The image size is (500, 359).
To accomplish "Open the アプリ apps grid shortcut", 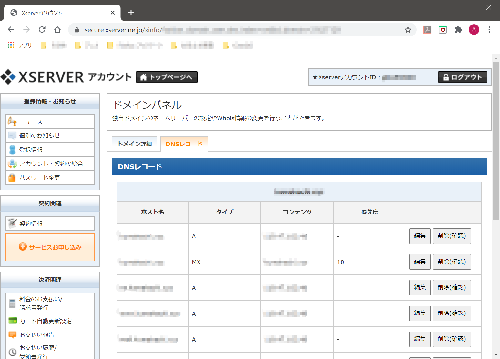I will [20, 45].
